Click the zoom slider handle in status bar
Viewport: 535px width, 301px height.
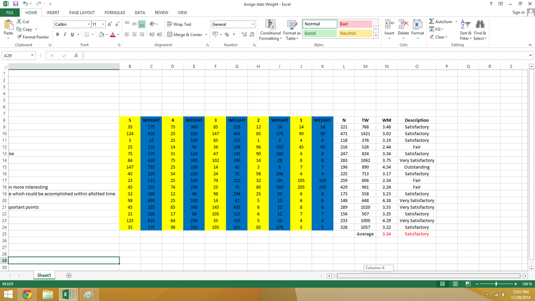point(496,284)
